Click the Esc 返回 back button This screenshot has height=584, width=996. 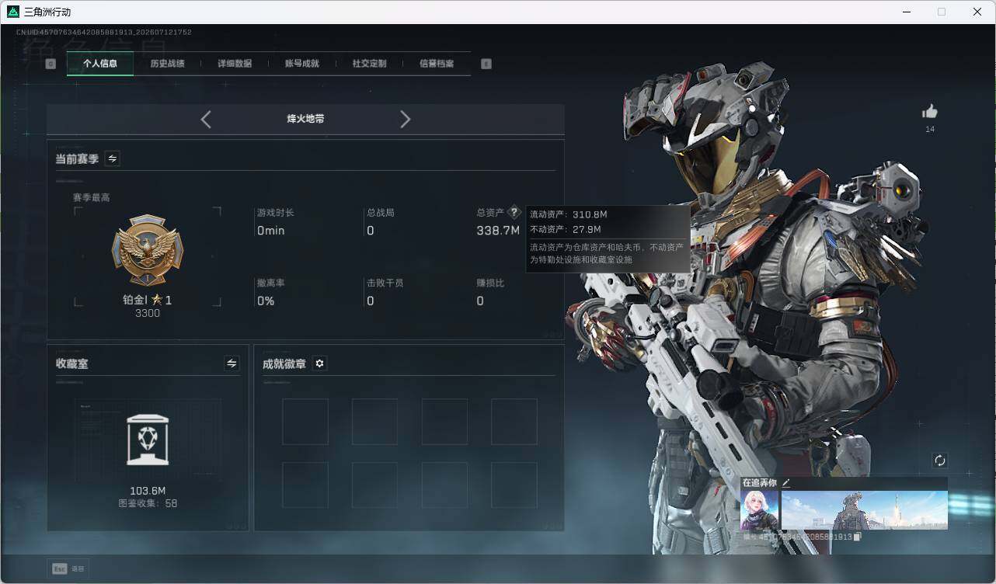(x=68, y=568)
